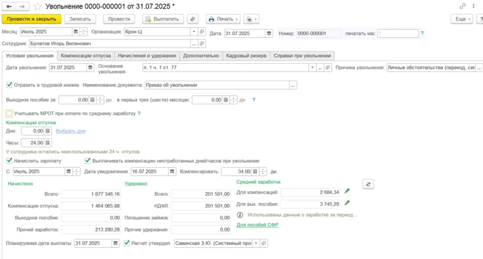Follow the Для пособий СФР link

click(257, 225)
